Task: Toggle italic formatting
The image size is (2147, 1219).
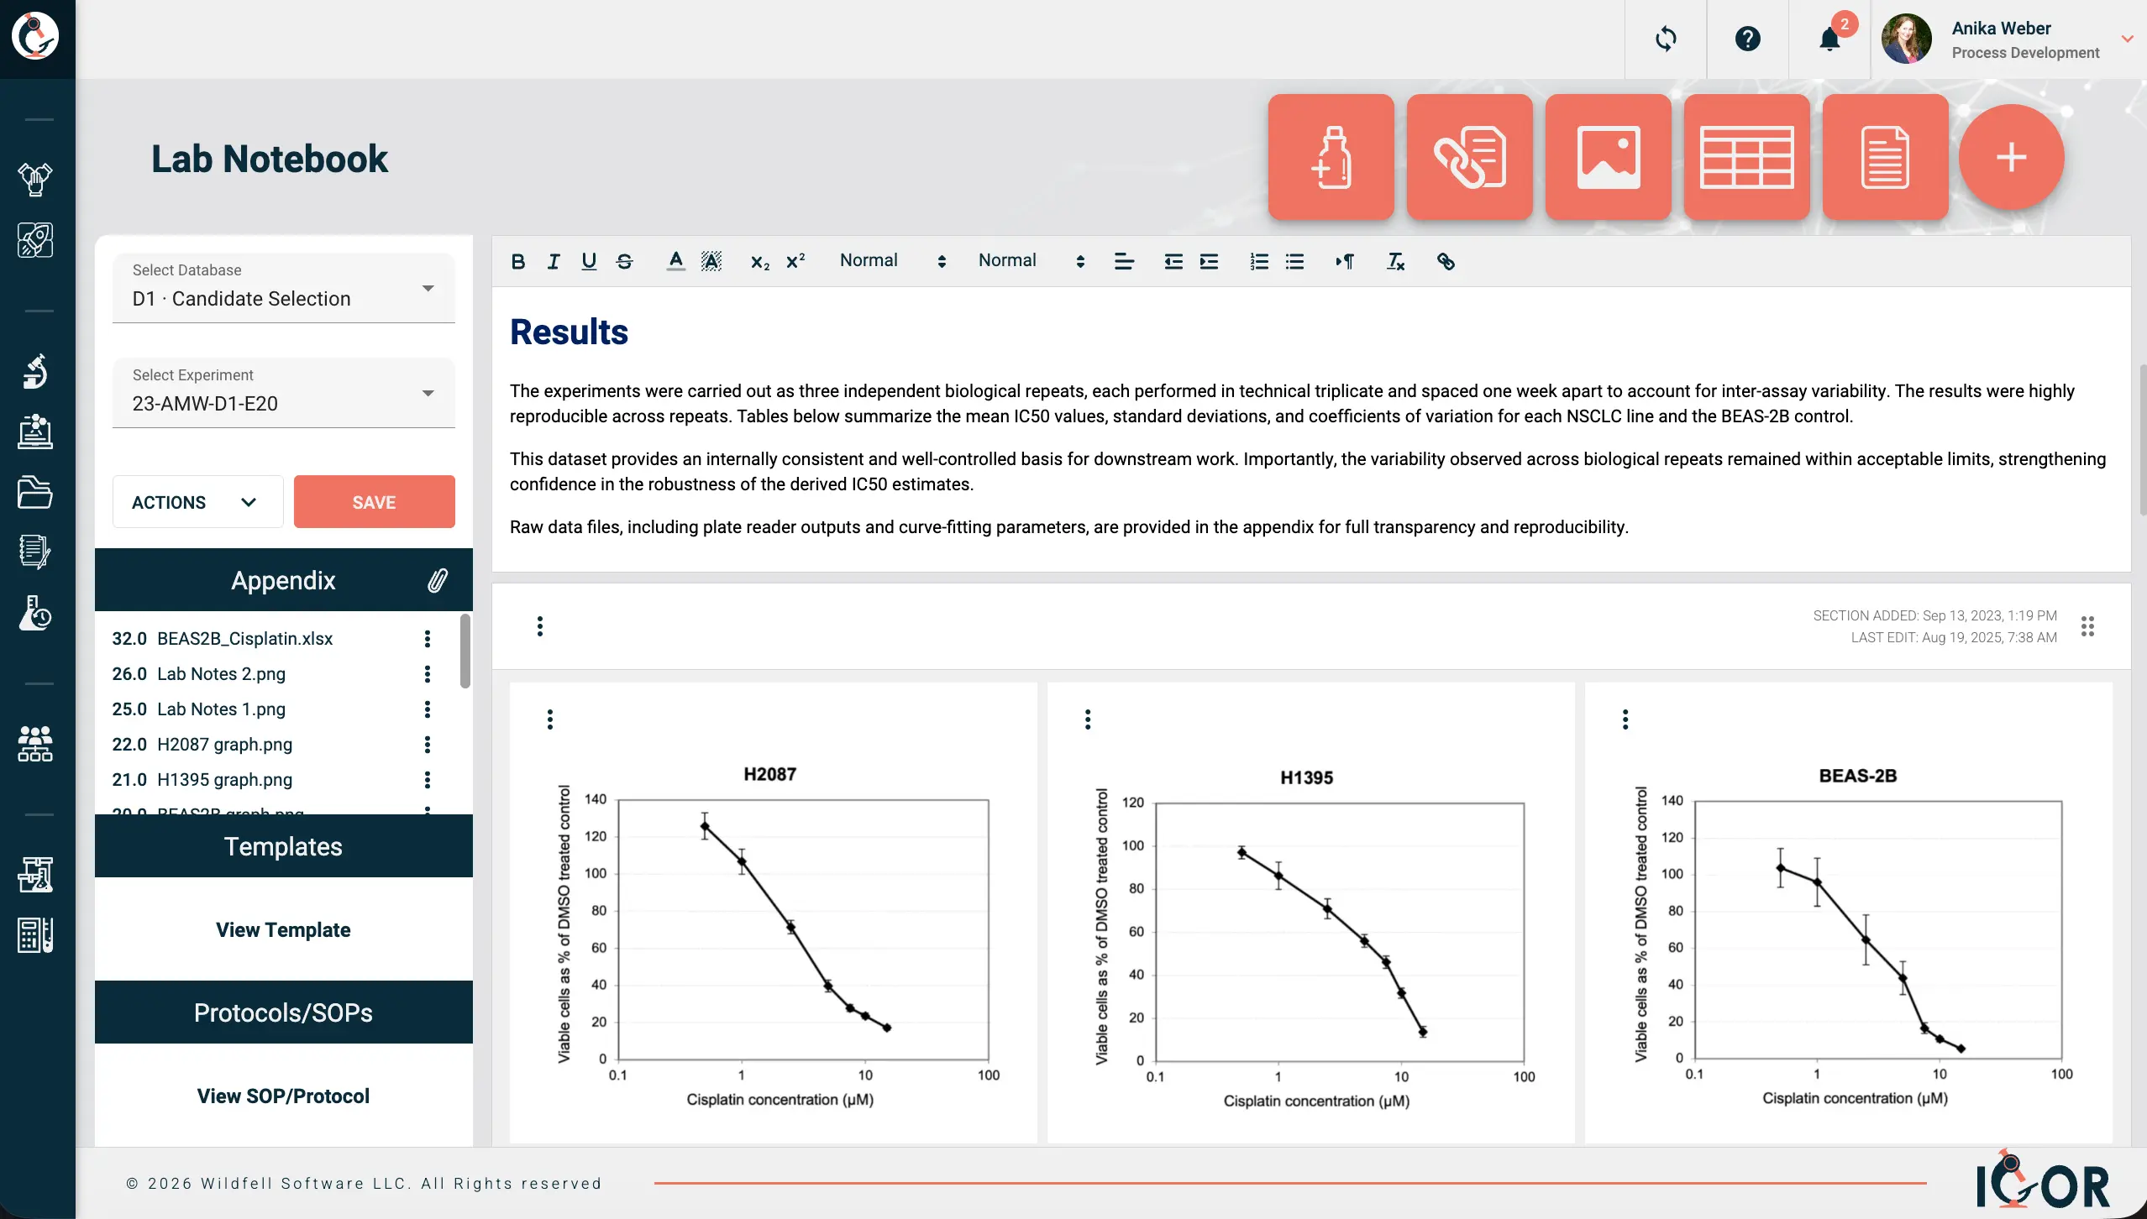Action: [x=553, y=261]
